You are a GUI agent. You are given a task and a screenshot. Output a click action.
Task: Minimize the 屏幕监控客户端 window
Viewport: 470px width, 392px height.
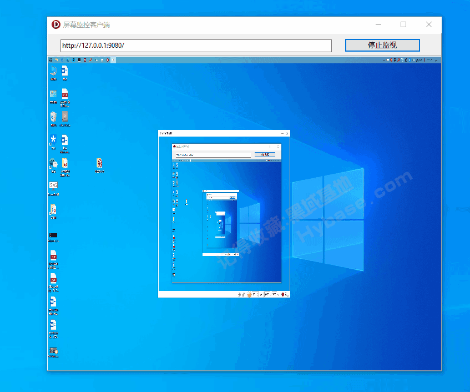tap(378, 24)
